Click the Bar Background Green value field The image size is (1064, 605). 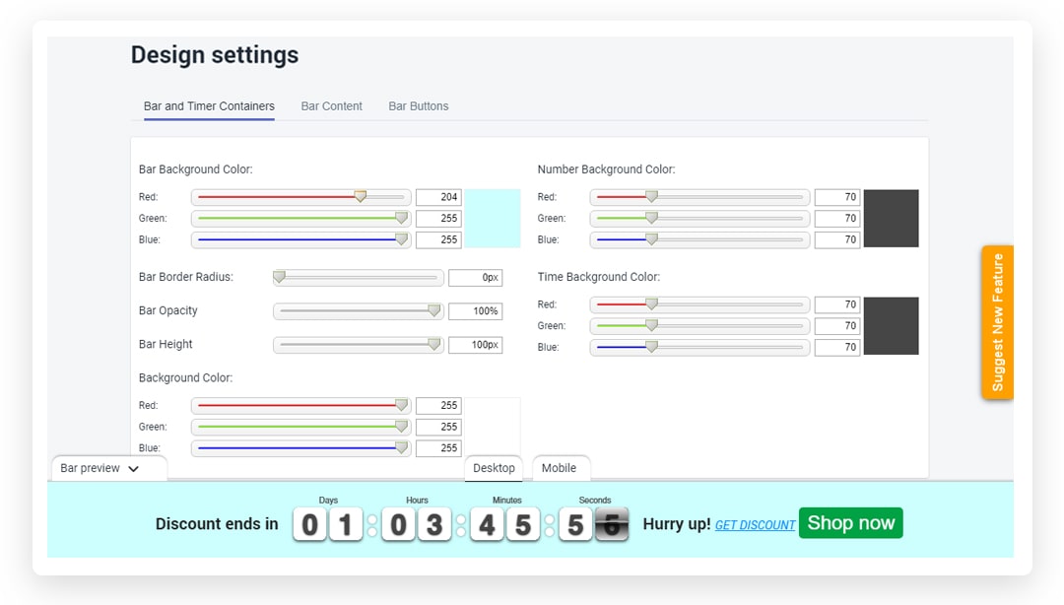[x=439, y=218]
